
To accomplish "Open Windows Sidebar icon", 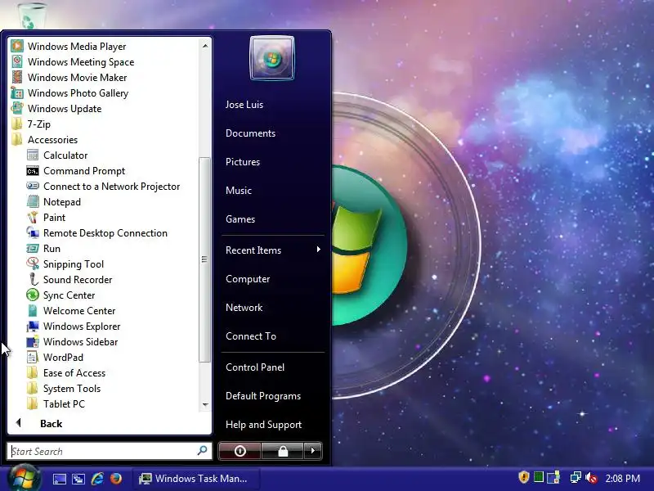I will coord(33,341).
